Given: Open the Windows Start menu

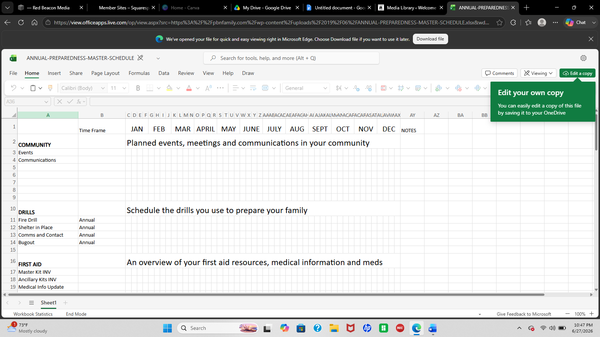Looking at the screenshot, I should click(167, 328).
